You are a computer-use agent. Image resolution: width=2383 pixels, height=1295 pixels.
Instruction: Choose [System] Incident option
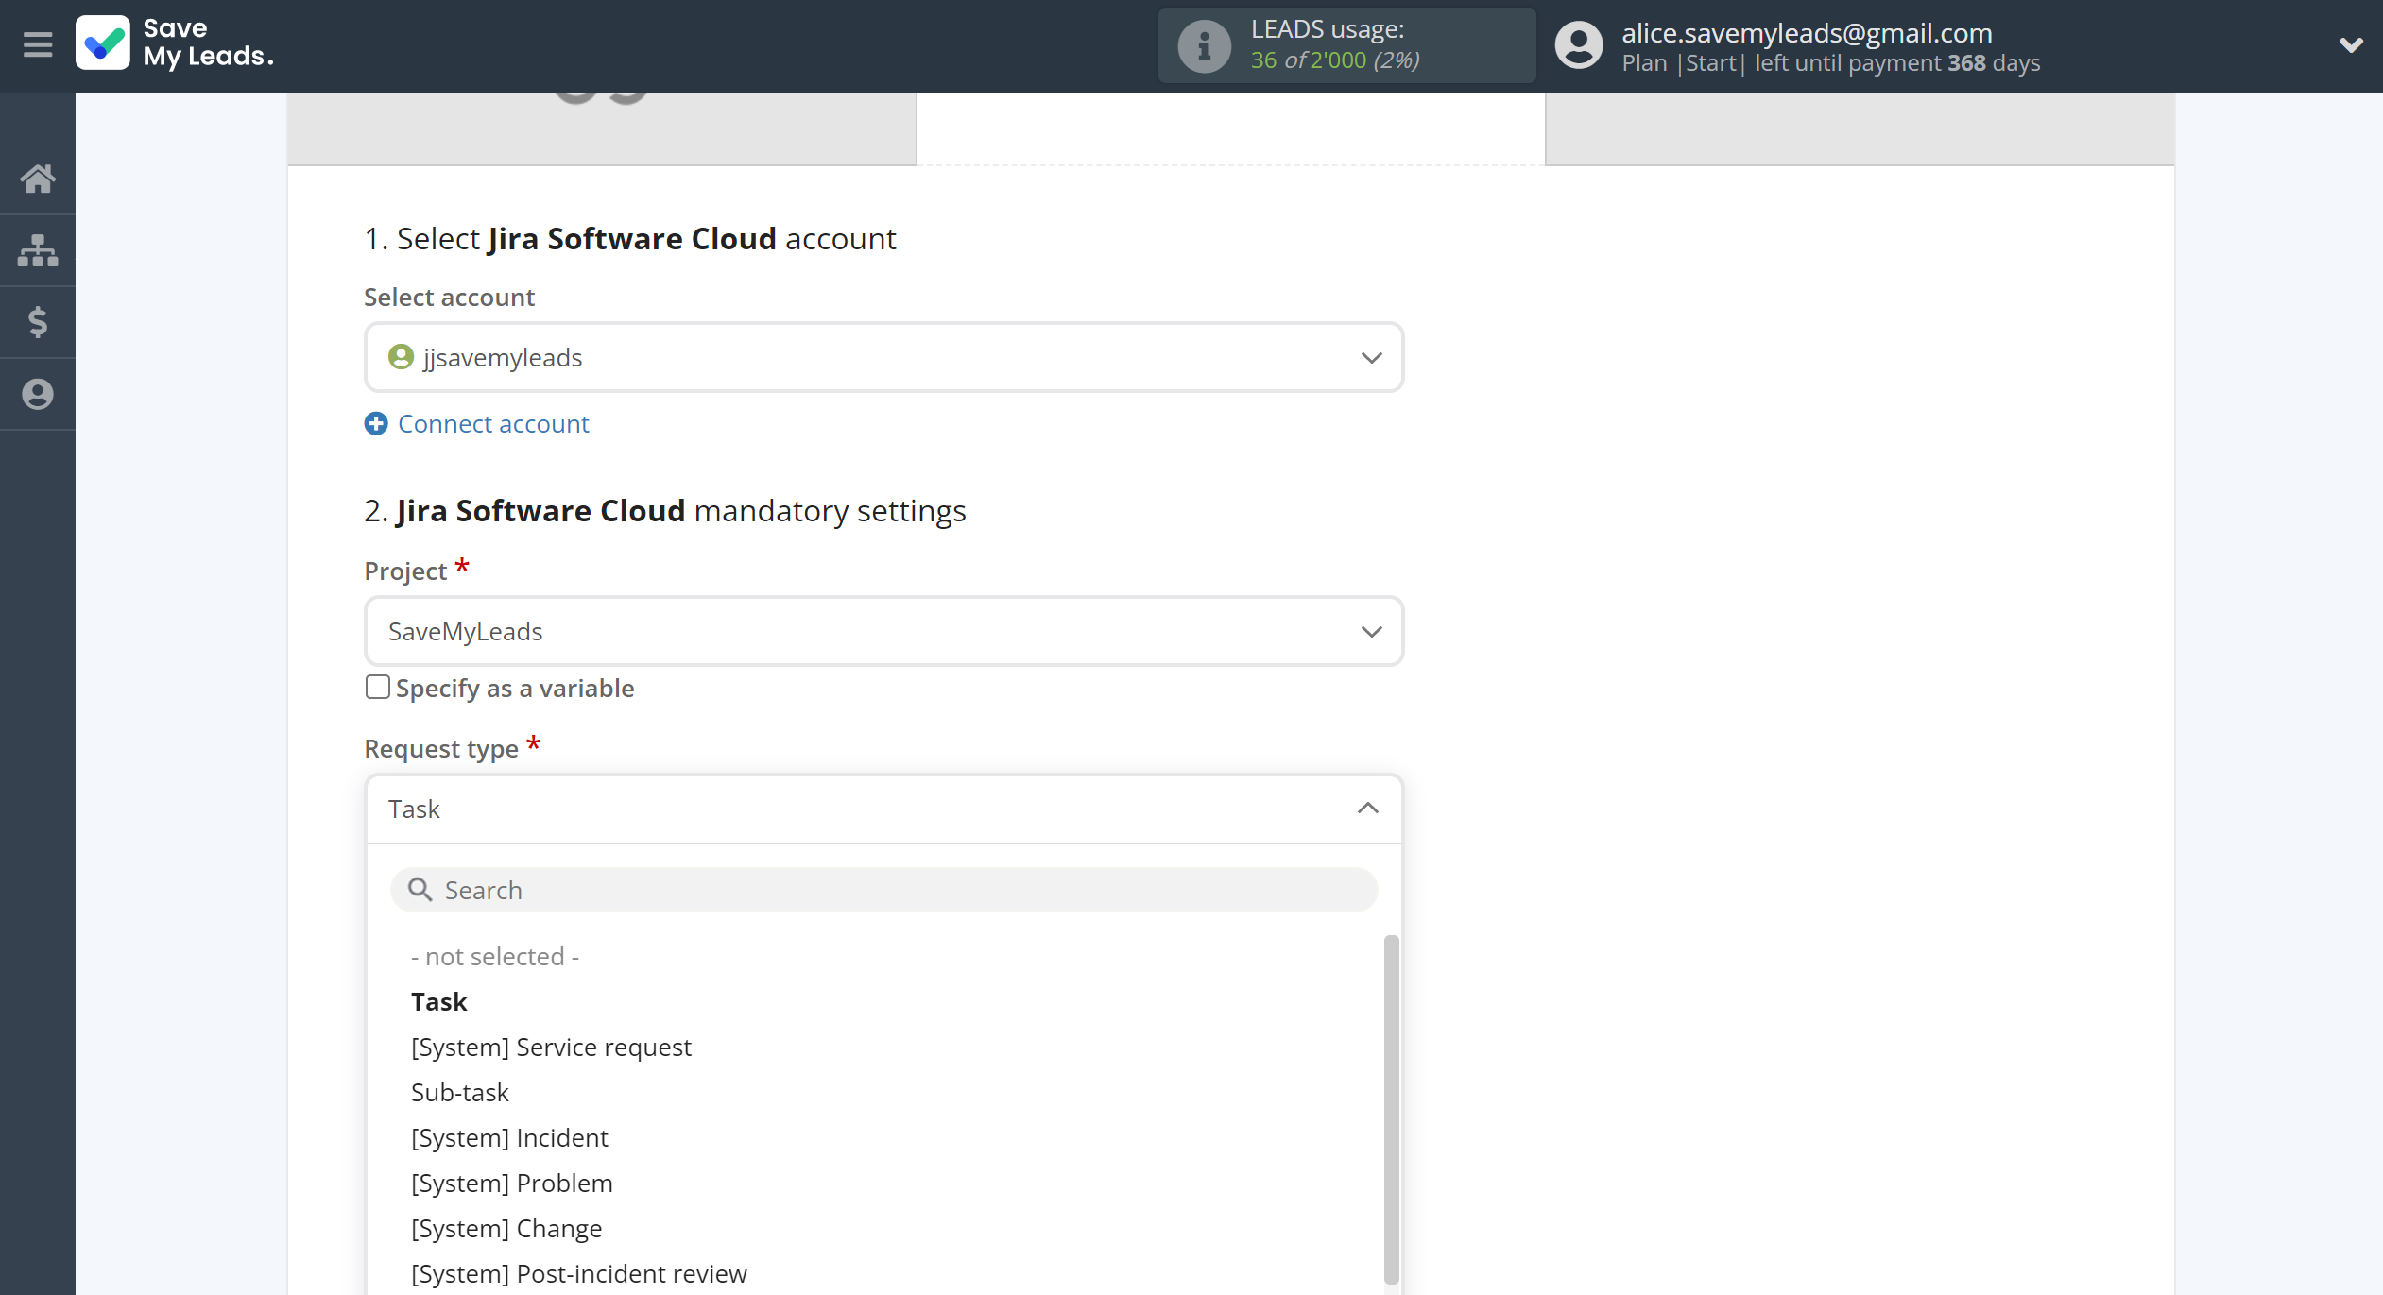point(509,1137)
